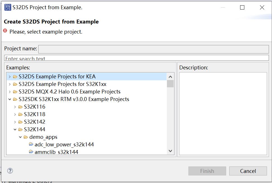Expand S32DS Example Projects for S32K1xx
Screen dimensions: 272x183
[x=10, y=84]
